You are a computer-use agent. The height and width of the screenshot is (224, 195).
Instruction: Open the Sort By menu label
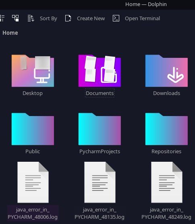click(x=48, y=19)
